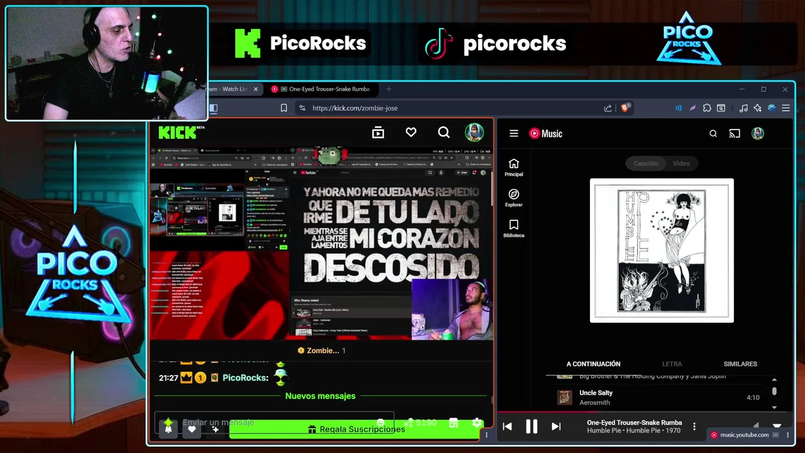Viewport: 805px width, 453px height.
Task: Bookmark page via address bar icon
Action: 284,108
